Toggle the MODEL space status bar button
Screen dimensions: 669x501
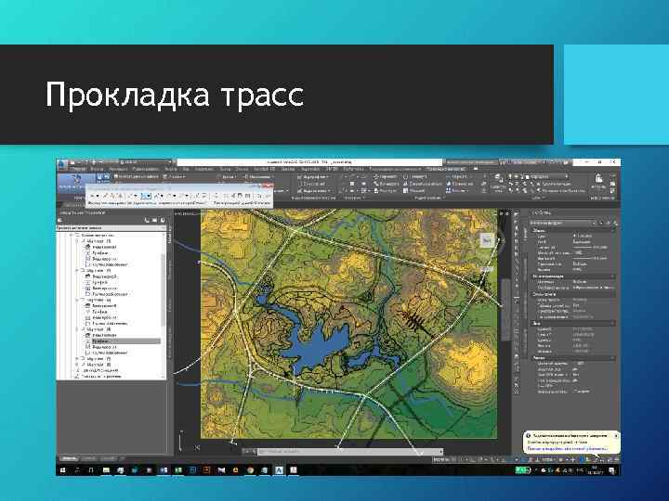(x=440, y=459)
